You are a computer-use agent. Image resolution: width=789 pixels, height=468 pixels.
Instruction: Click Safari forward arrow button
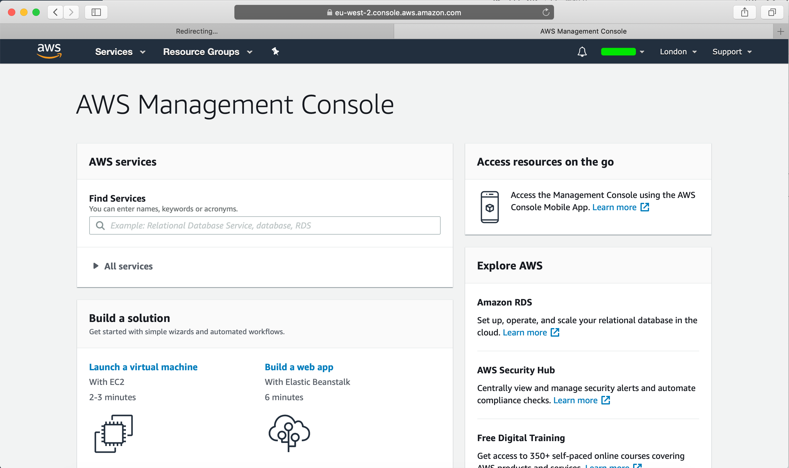(x=71, y=12)
